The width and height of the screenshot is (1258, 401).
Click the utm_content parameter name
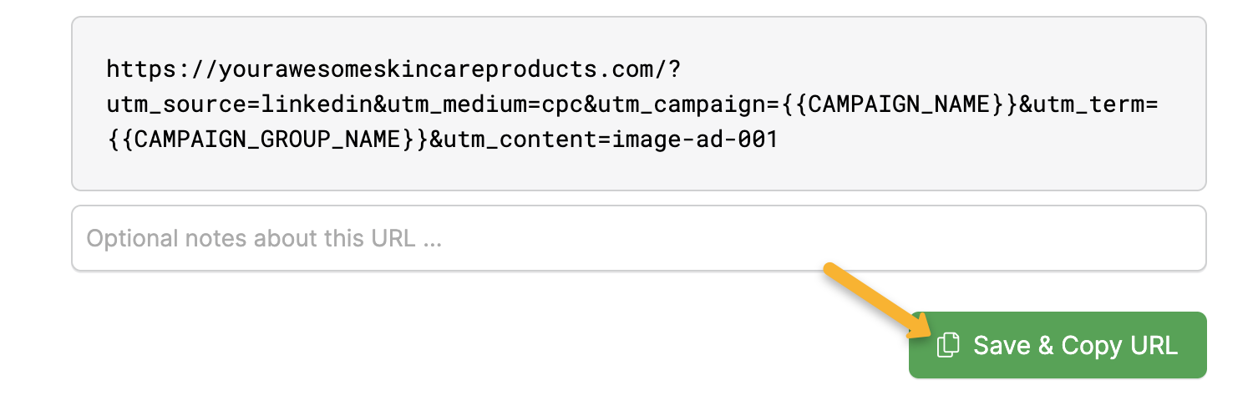(x=520, y=140)
